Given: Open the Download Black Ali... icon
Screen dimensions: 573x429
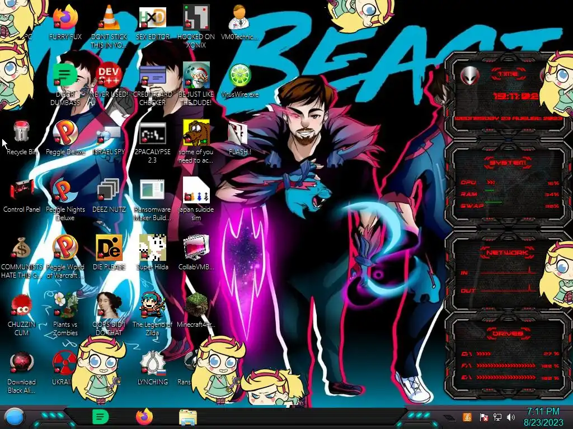Looking at the screenshot, I should (x=21, y=363).
